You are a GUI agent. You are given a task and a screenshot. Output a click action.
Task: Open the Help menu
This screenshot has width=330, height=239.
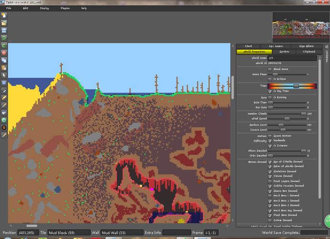pos(84,8)
